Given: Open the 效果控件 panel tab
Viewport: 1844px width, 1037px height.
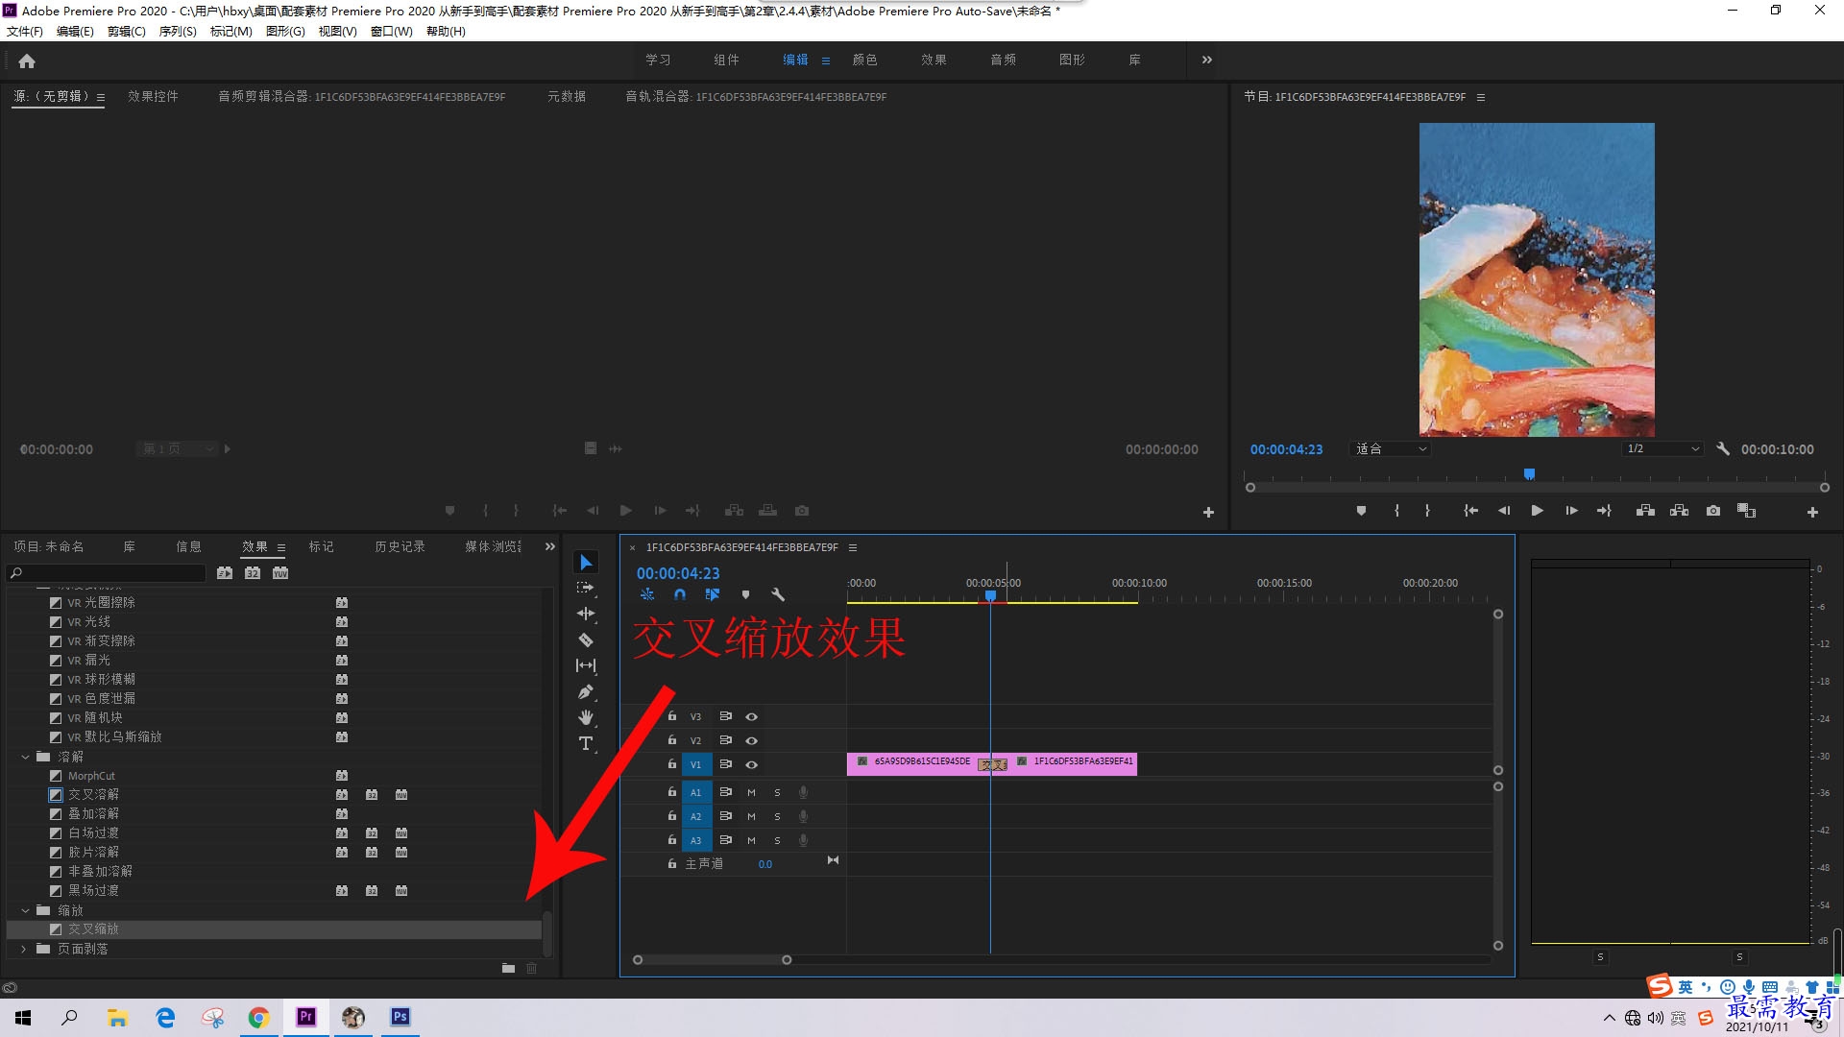Looking at the screenshot, I should (x=153, y=96).
